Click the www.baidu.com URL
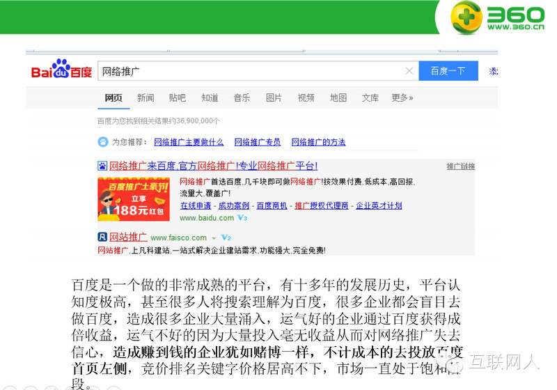The width and height of the screenshot is (557, 390). 207,218
